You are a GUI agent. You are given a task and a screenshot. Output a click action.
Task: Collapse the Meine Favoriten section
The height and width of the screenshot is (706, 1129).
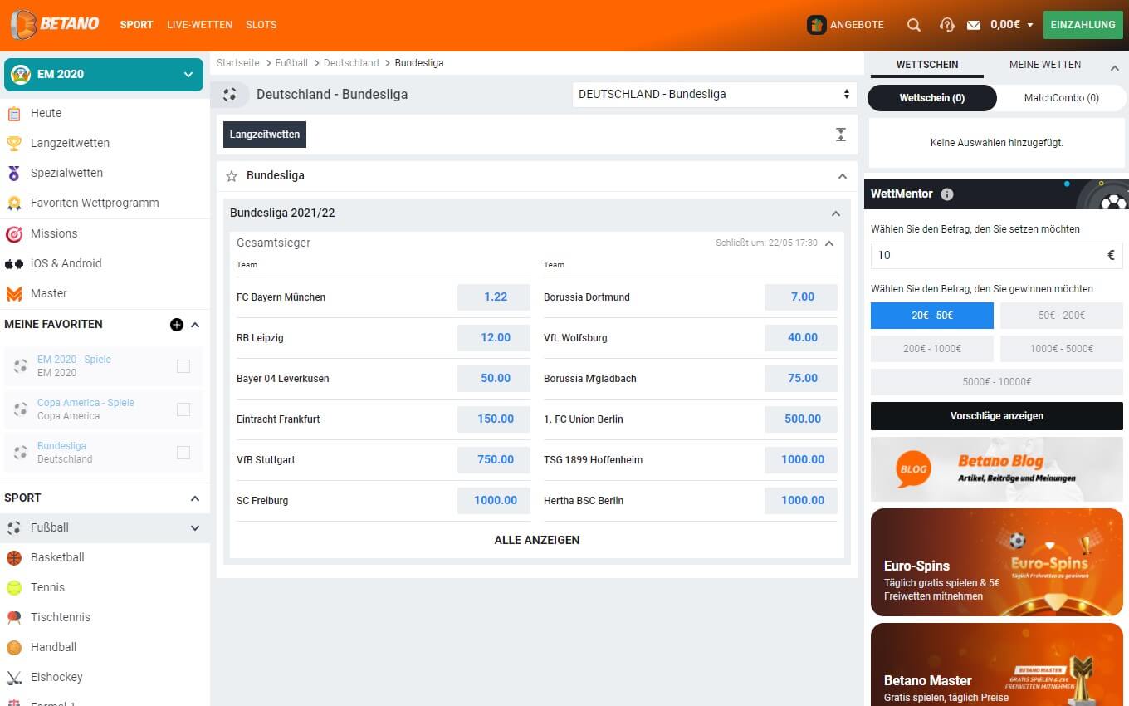[x=195, y=325]
